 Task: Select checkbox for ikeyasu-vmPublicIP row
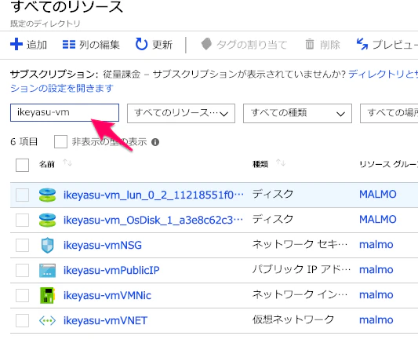point(22,271)
